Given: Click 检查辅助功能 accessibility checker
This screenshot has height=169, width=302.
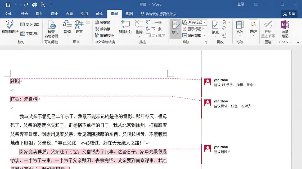Looking at the screenshot, I should pos(51,29).
